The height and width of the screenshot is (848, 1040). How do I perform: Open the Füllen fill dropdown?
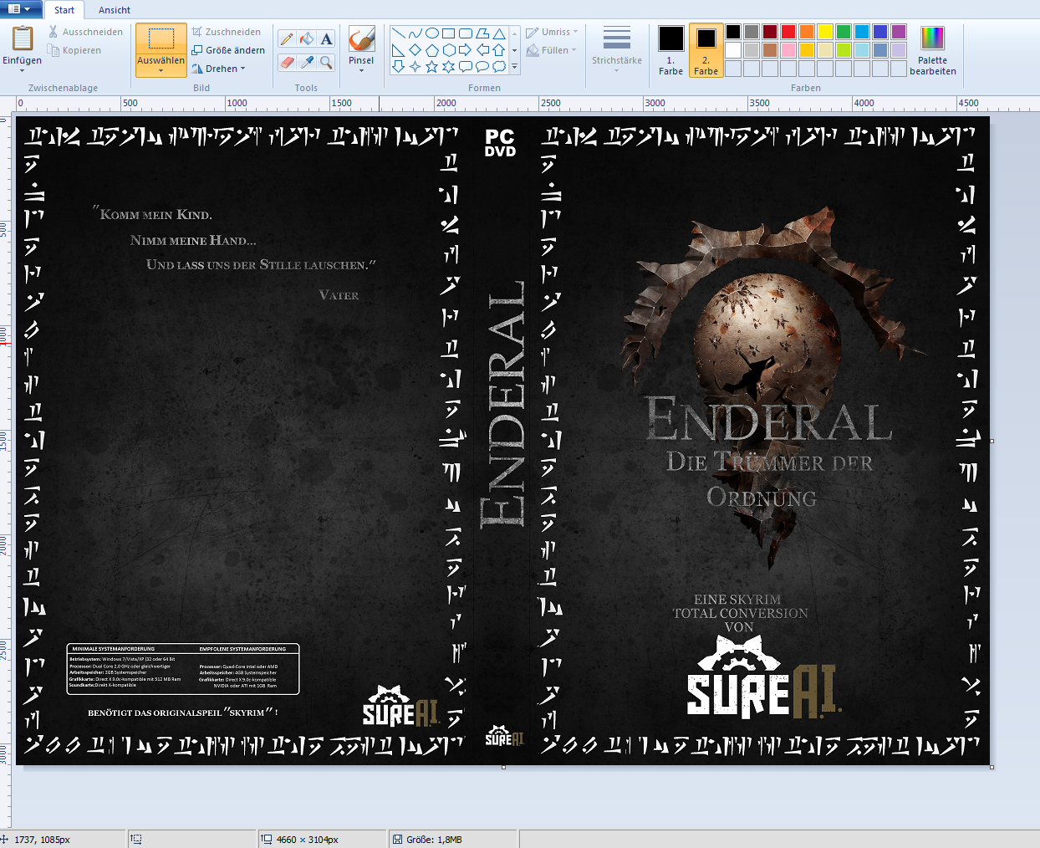(553, 50)
